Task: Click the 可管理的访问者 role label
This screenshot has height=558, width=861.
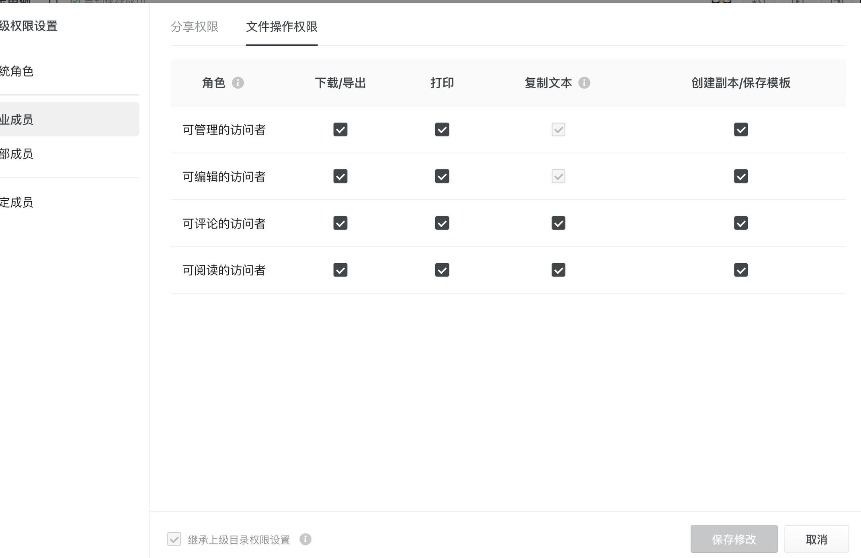Action: click(224, 130)
